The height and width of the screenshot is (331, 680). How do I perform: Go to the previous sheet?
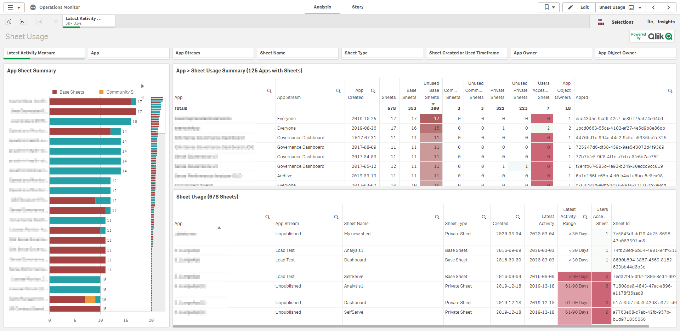tap(653, 7)
